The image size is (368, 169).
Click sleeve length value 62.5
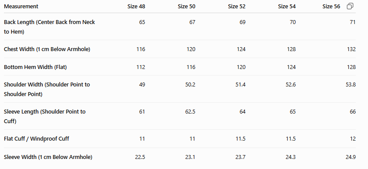point(190,112)
